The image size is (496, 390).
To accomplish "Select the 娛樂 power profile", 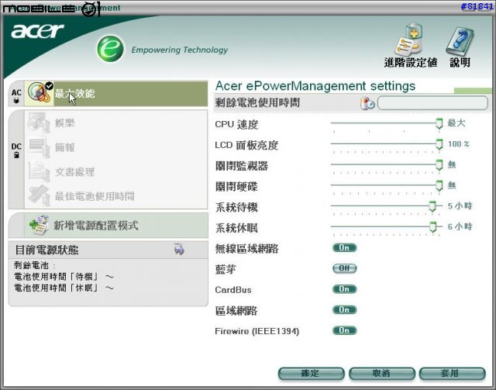I will tap(116, 123).
